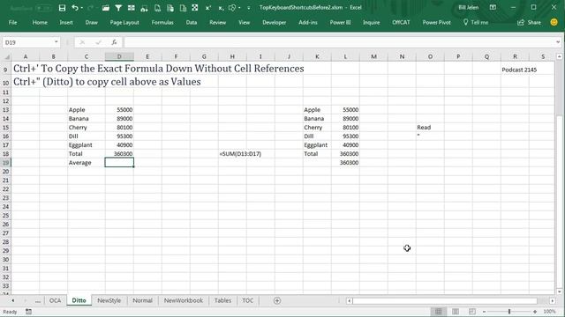Toggle the AutoSave switch
This screenshot has width=565, height=317.
point(43,8)
